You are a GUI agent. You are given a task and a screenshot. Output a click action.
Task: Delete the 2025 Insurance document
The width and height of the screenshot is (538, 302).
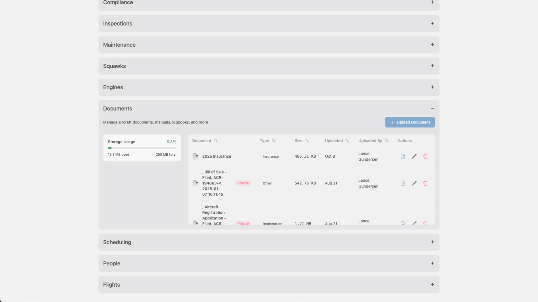(x=425, y=157)
